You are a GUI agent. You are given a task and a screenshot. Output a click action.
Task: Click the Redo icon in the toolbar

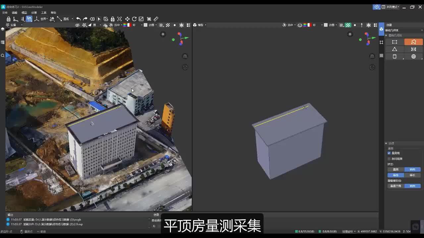(85, 19)
